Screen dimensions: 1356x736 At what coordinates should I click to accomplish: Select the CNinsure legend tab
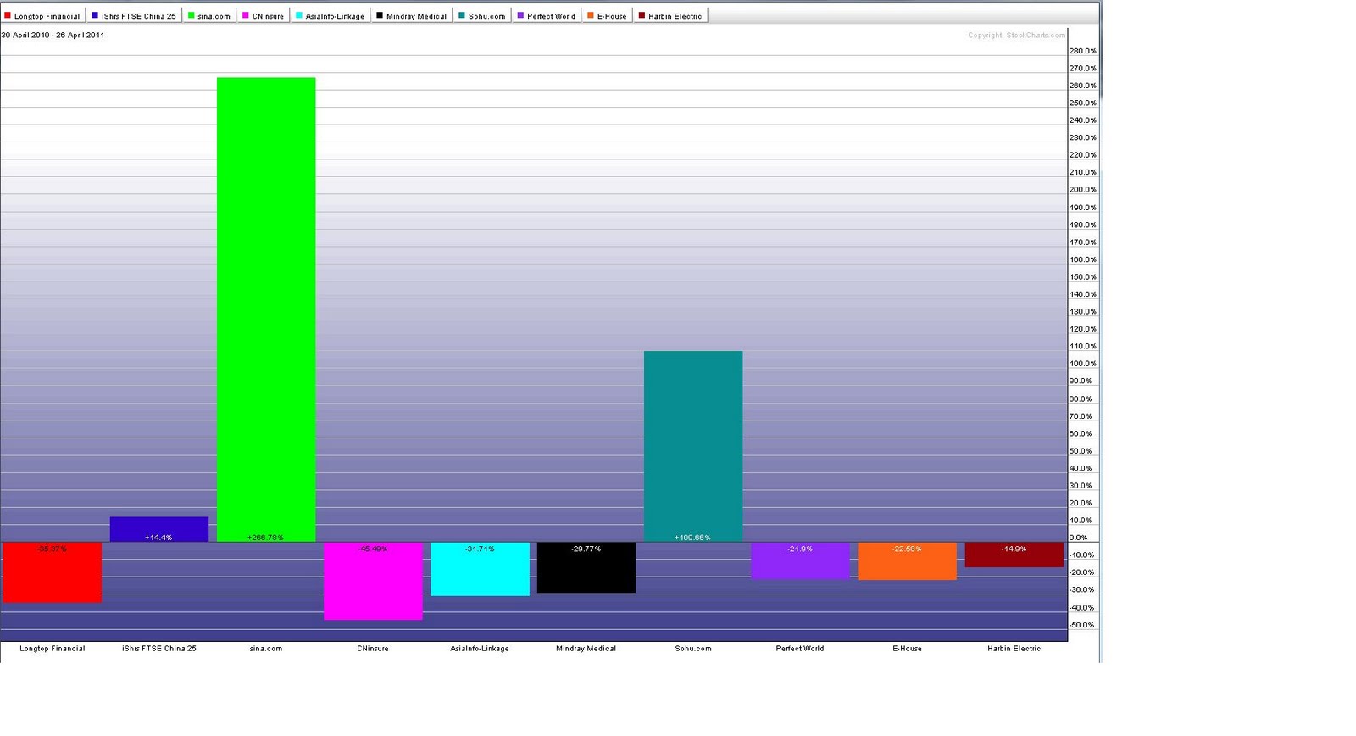click(x=264, y=15)
